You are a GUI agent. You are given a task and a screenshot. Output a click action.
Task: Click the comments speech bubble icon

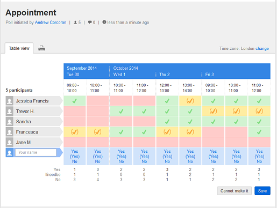(x=90, y=23)
